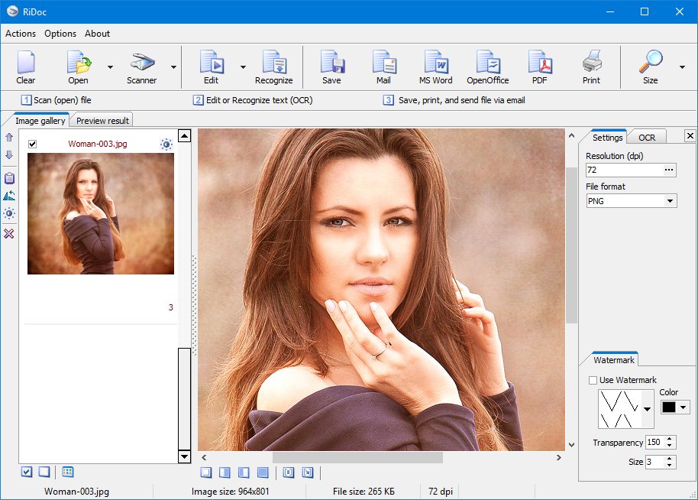
Task: Click the Recognize OCR icon
Action: click(x=273, y=67)
